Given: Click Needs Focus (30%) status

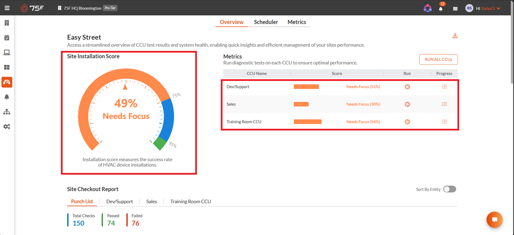Looking at the screenshot, I should 363,104.
